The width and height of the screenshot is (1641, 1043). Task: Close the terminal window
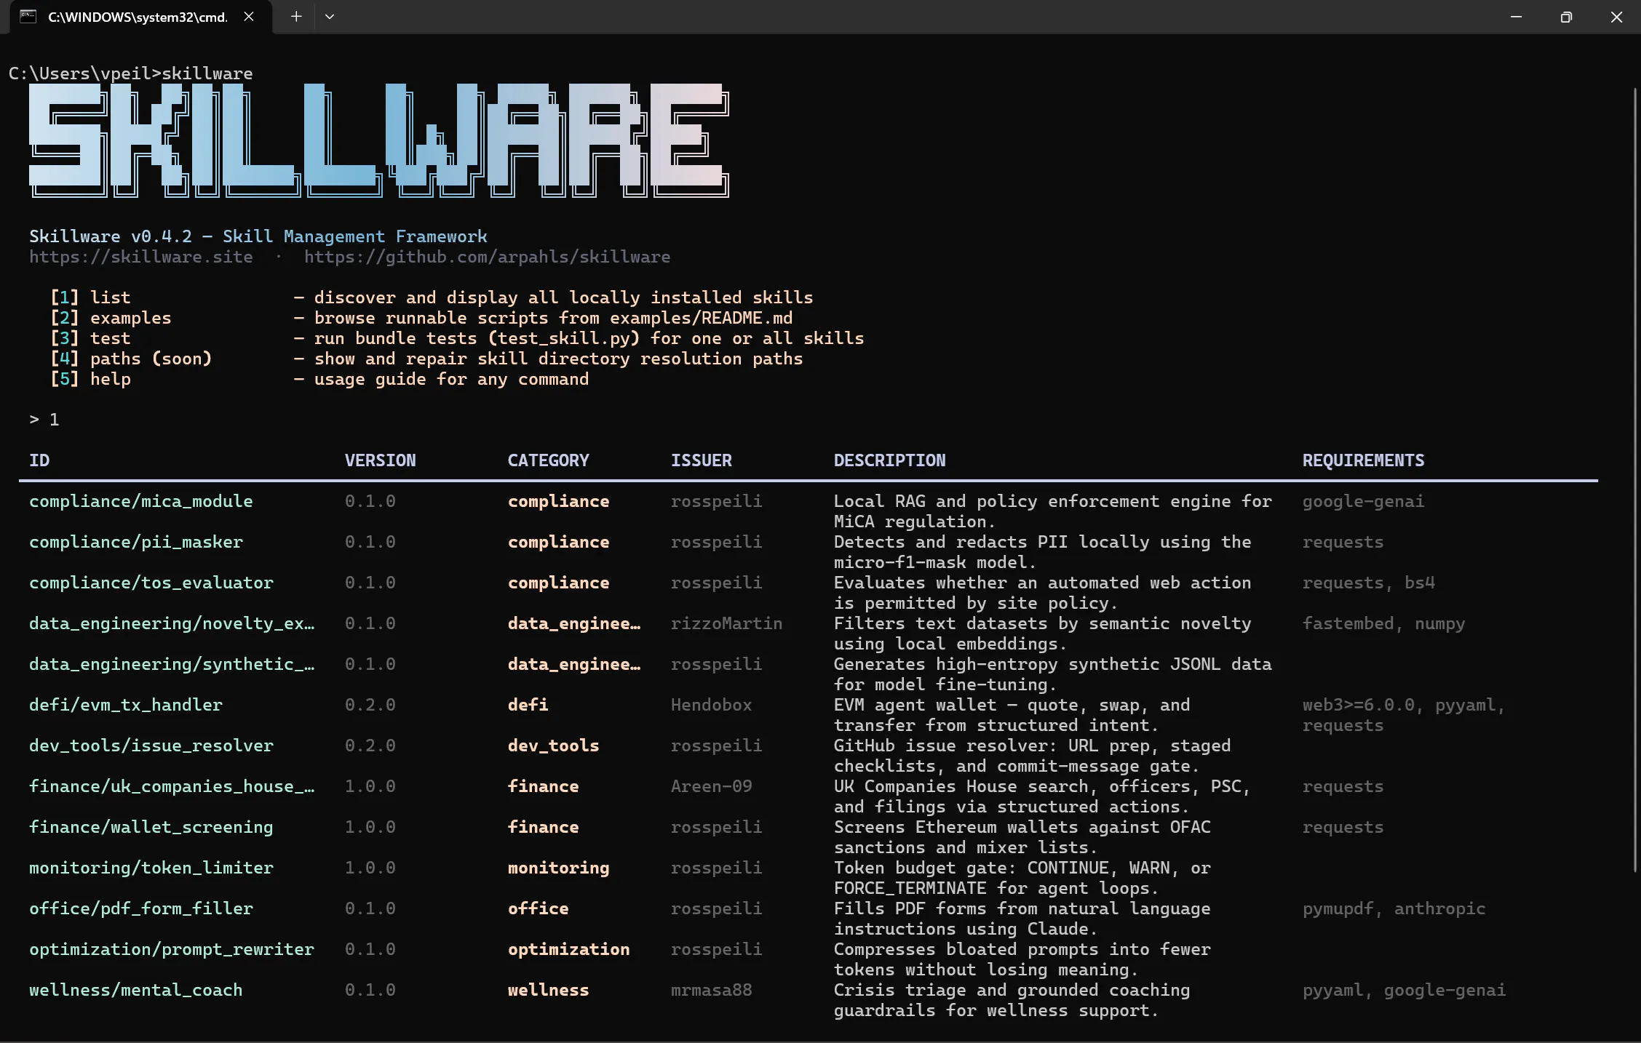[x=1616, y=17]
